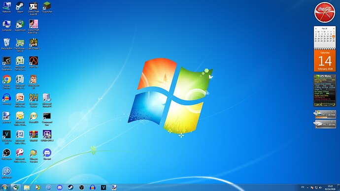Select the CPUID CPU-Z shortcut
The width and height of the screenshot is (340, 191).
click(x=47, y=136)
